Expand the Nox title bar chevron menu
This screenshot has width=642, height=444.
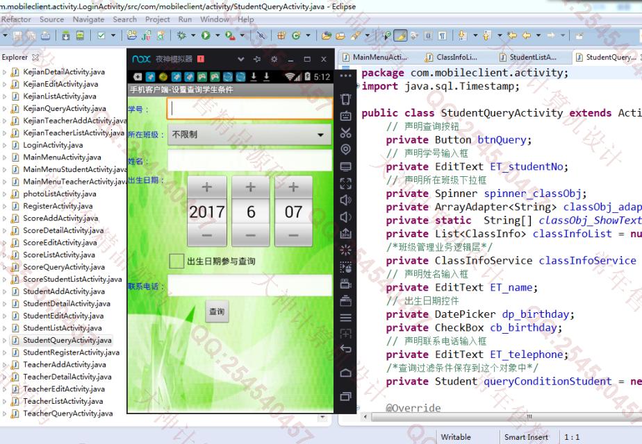pos(240,59)
